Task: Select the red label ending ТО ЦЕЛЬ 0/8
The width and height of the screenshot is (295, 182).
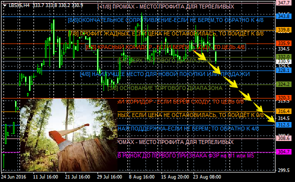Action: (180, 101)
